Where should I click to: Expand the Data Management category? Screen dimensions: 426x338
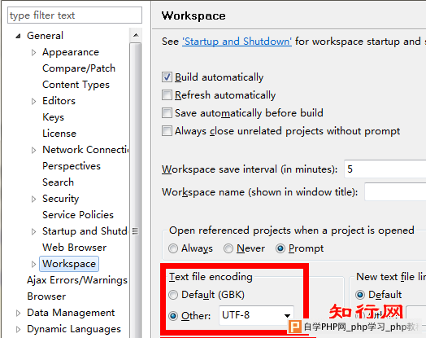click(18, 313)
